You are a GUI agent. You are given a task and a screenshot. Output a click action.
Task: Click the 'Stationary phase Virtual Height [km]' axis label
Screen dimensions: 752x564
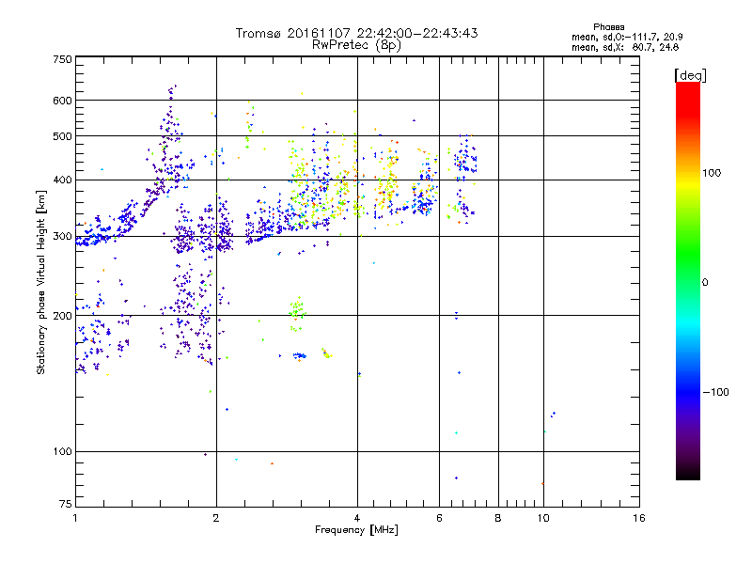(40, 282)
